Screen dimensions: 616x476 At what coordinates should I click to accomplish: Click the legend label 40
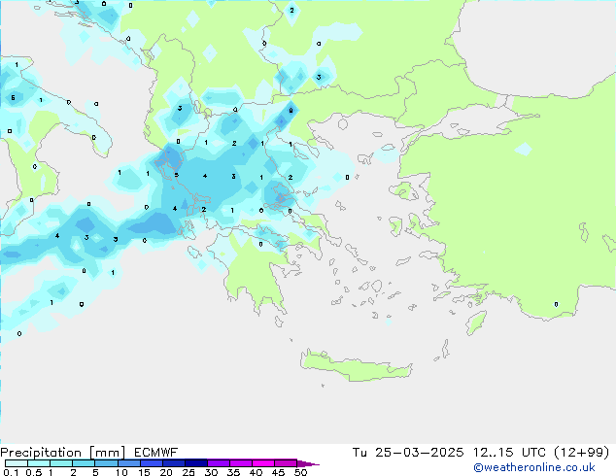(256, 472)
